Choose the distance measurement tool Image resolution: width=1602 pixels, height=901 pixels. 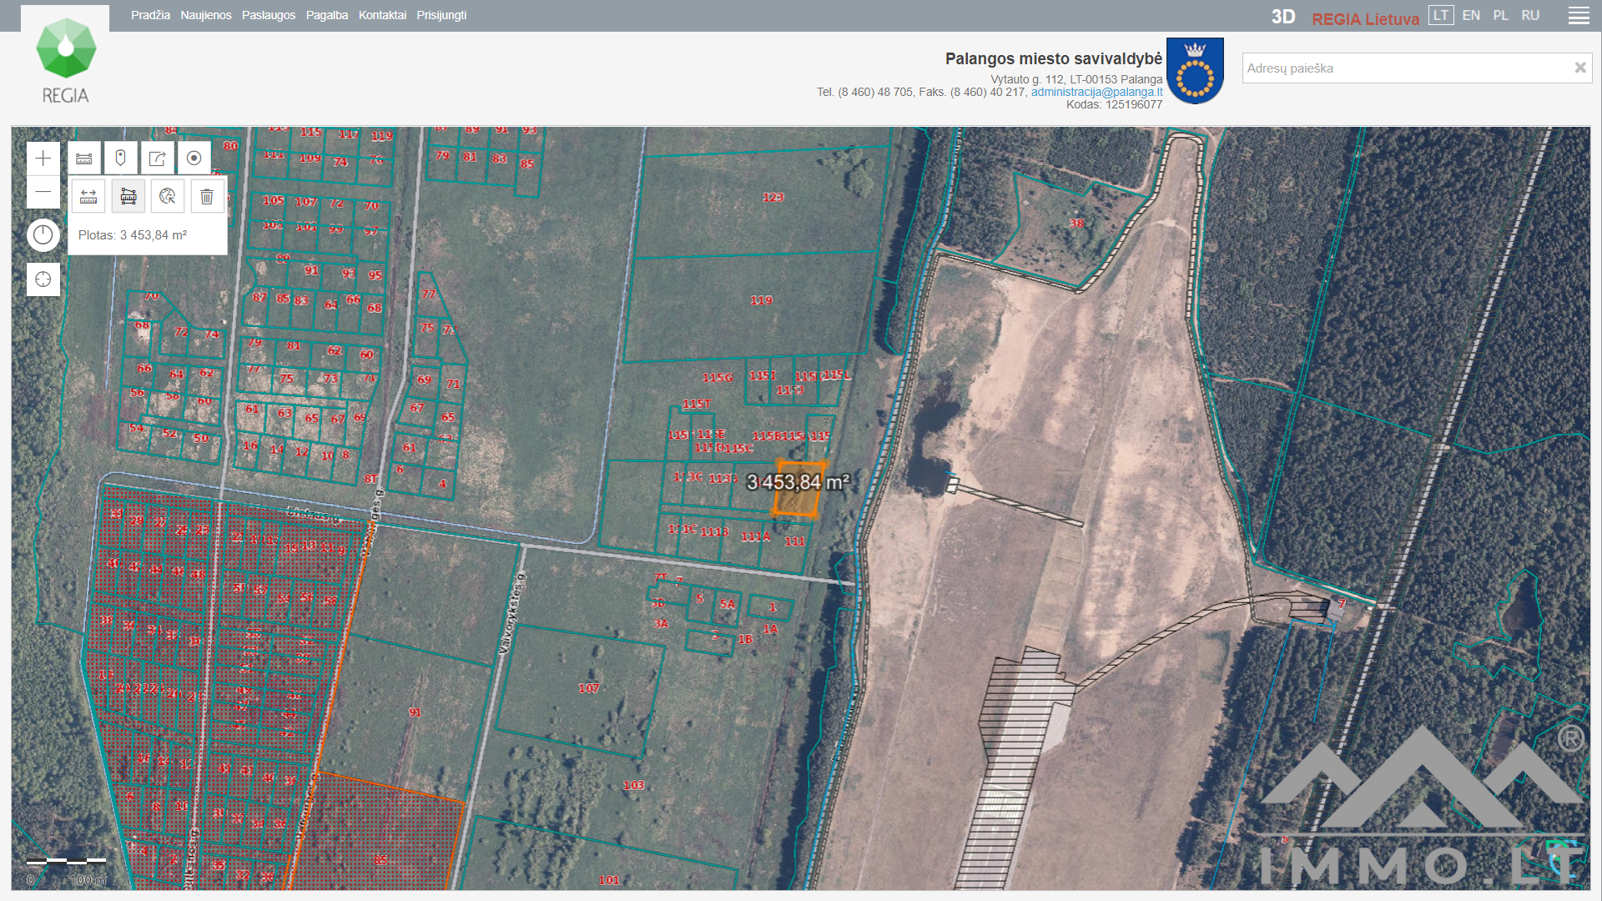pos(88,196)
